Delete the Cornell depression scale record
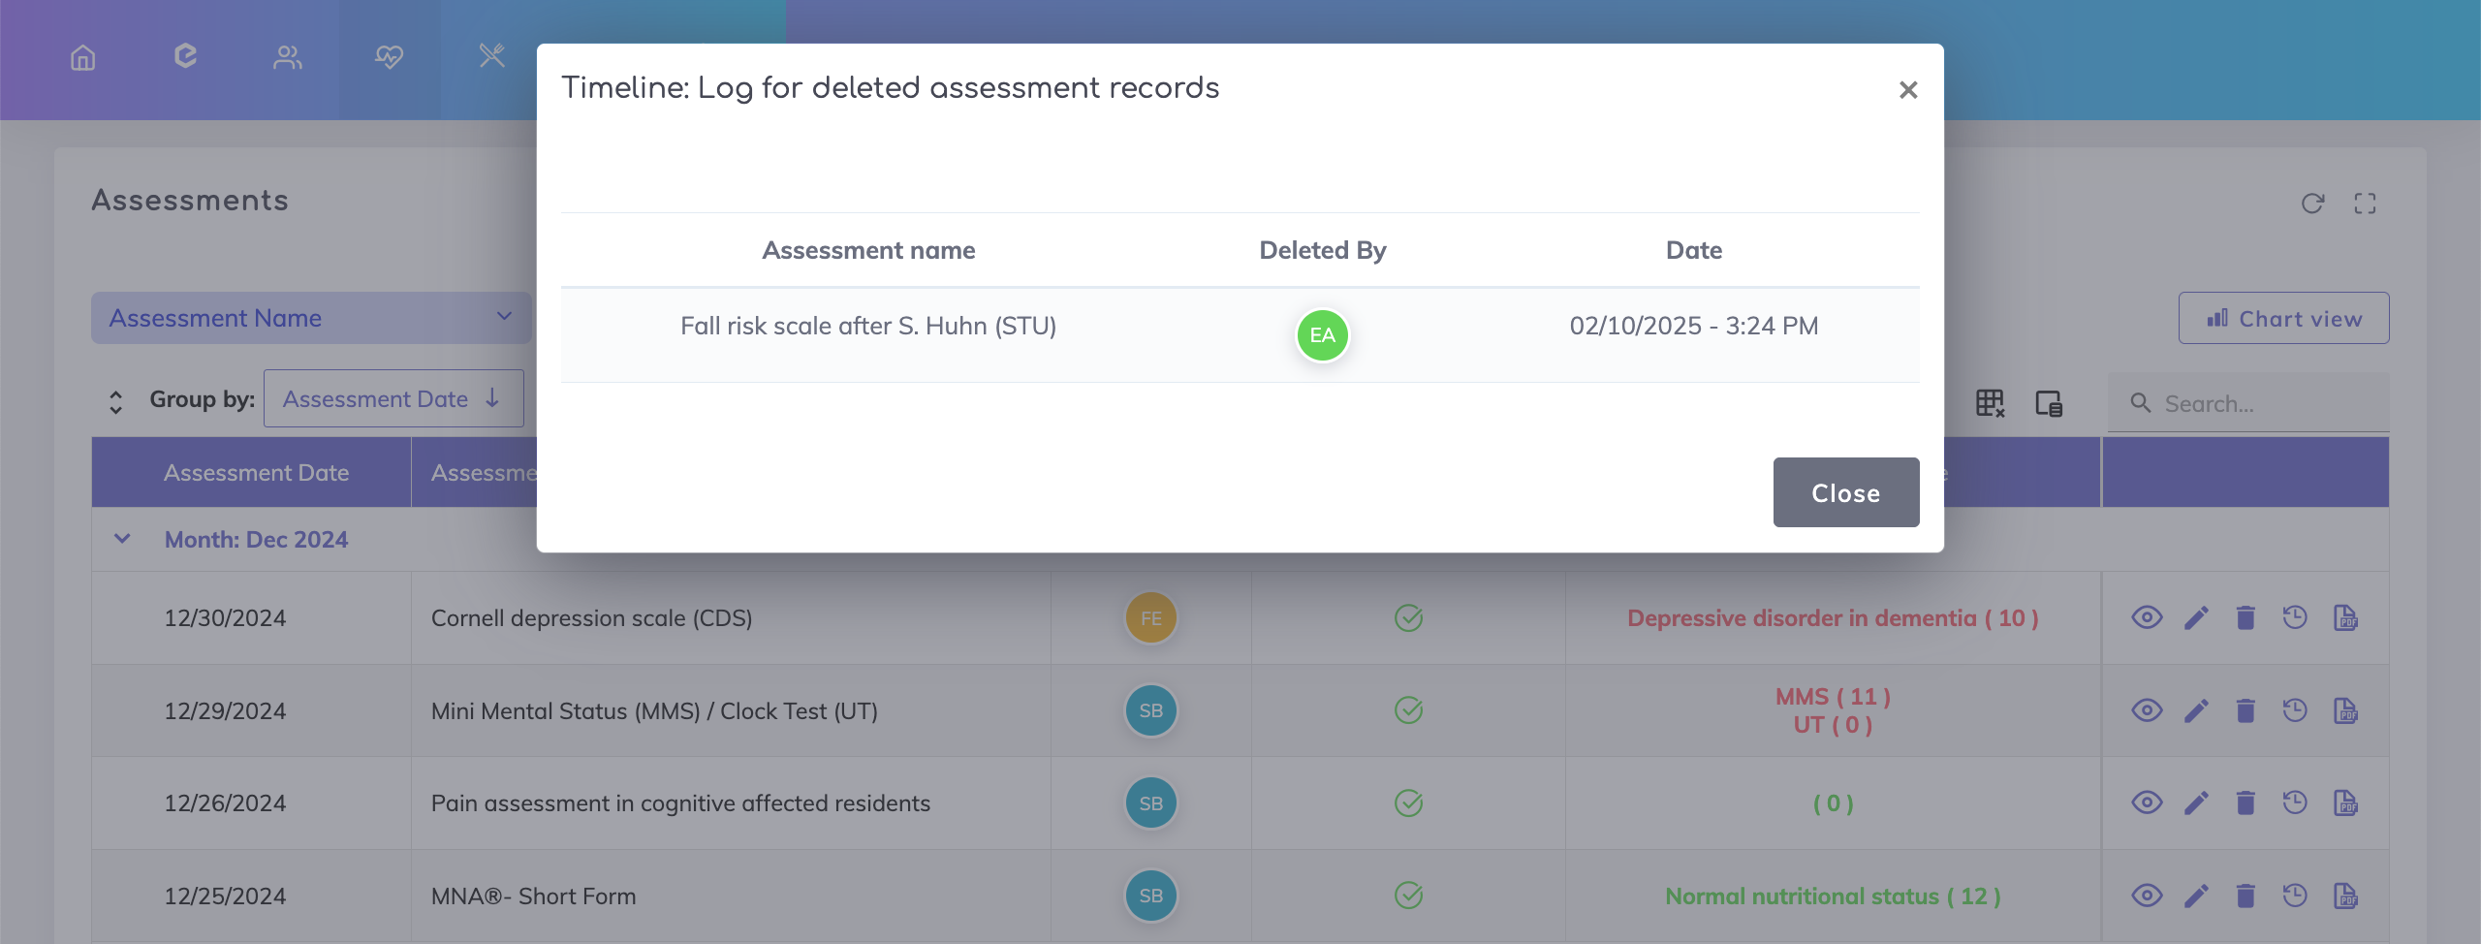This screenshot has width=2481, height=944. 2245,617
